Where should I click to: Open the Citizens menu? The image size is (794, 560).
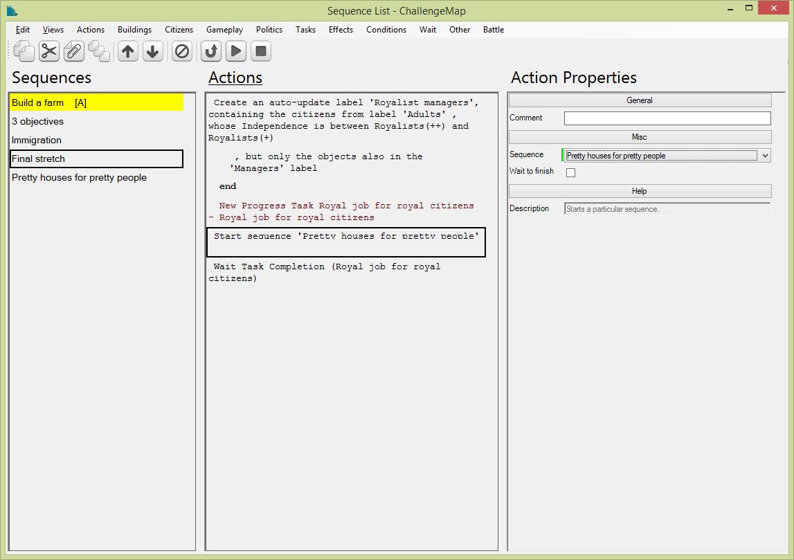179,30
